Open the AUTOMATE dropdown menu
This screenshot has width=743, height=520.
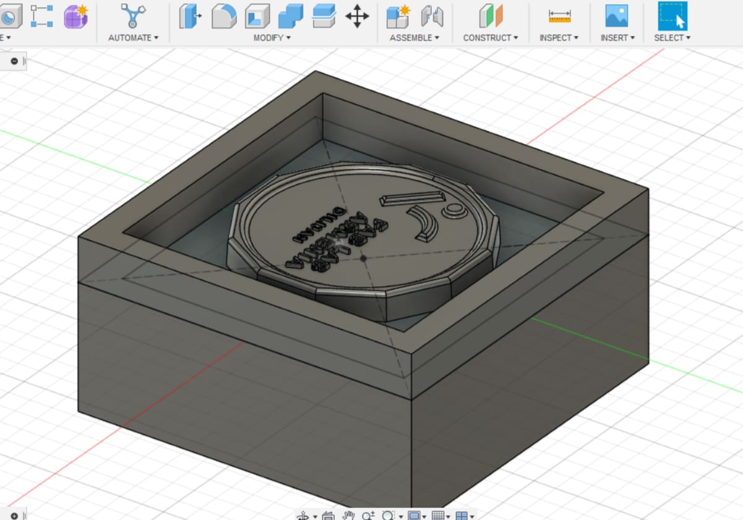click(x=133, y=38)
